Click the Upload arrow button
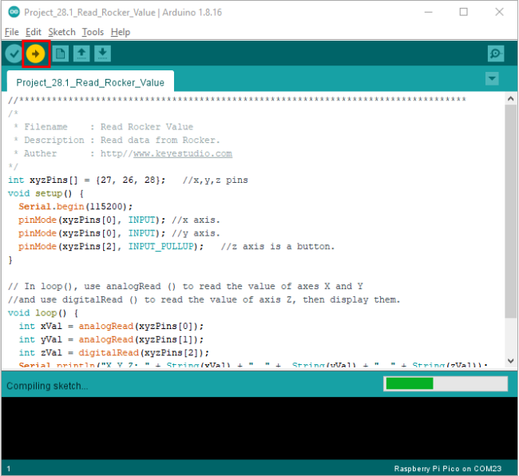The width and height of the screenshot is (519, 476). (x=35, y=54)
